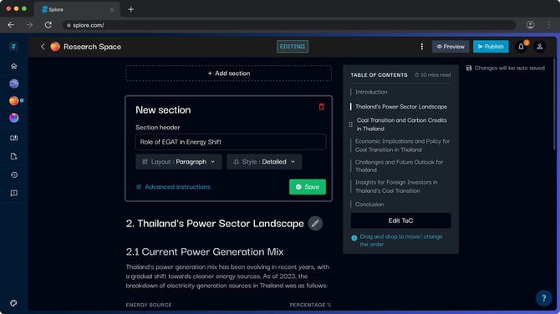Viewport: 560px width, 314px height.
Task: Publish the research document
Action: pos(491,47)
